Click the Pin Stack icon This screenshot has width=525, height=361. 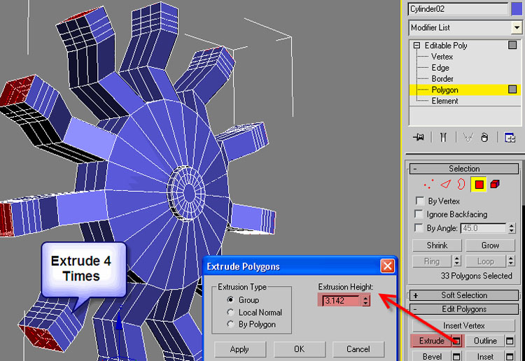tap(419, 137)
